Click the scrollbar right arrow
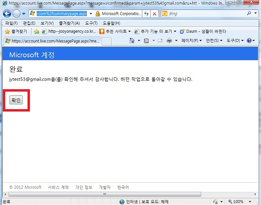Screen dimensions: 261x205 (x=255, y=194)
